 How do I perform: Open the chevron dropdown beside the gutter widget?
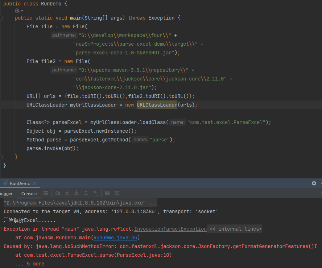22,11
